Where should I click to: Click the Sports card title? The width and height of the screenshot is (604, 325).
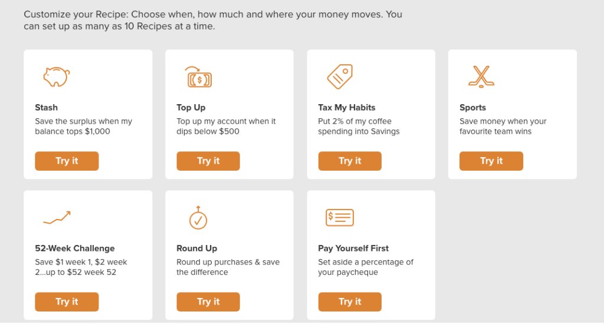pos(472,108)
